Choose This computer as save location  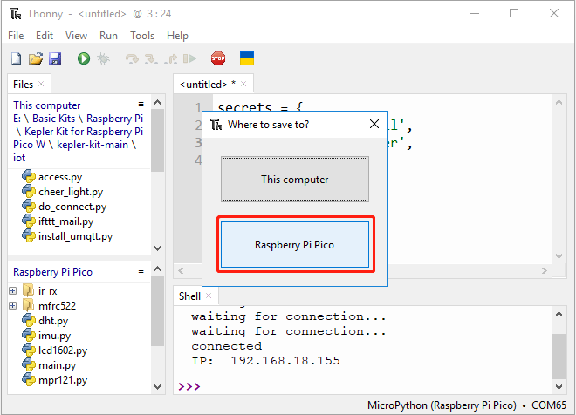295,179
